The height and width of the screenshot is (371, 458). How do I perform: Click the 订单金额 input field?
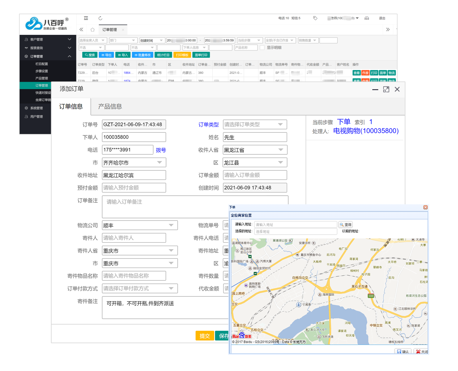[255, 175]
